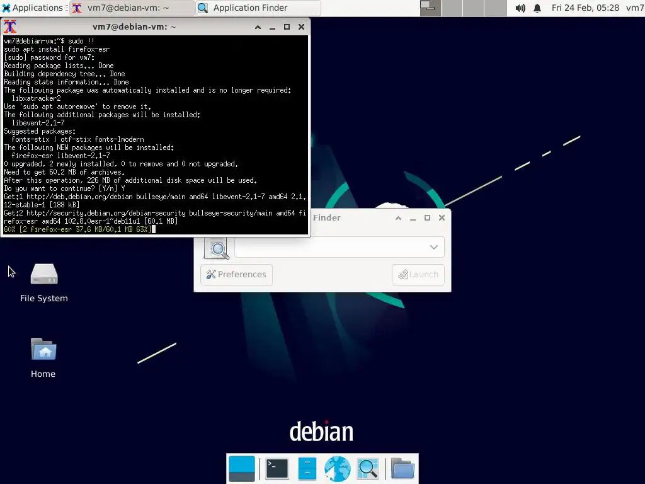Maximize the vm7@debian-vm terminal window
The width and height of the screenshot is (645, 484).
287,27
